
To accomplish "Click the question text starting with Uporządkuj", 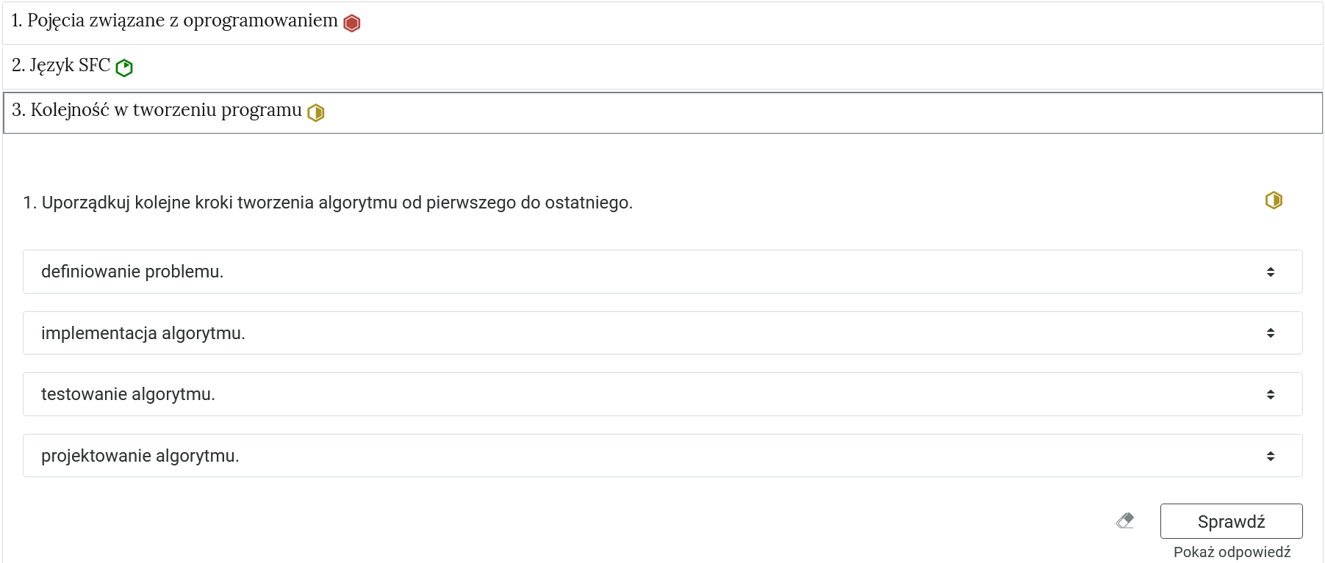I will click(x=337, y=203).
